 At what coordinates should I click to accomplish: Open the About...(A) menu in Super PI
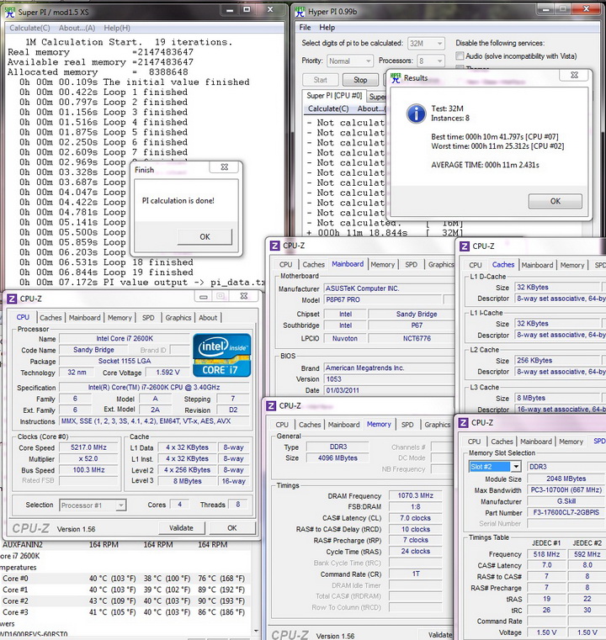pyautogui.click(x=77, y=28)
